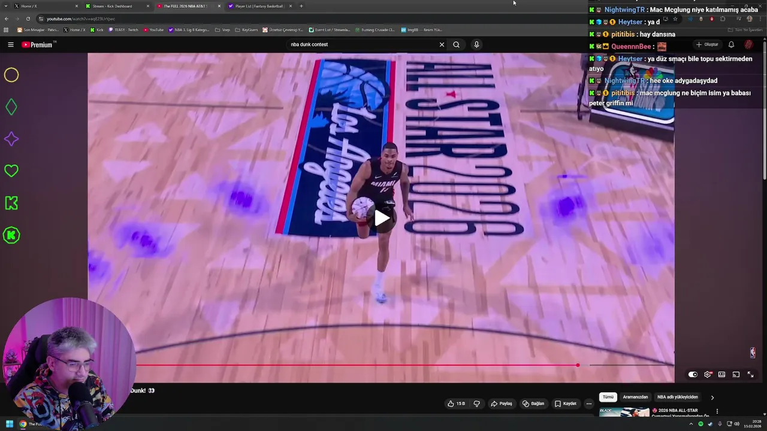View site information icon beside the URL
This screenshot has width=767, height=431.
pyautogui.click(x=41, y=19)
